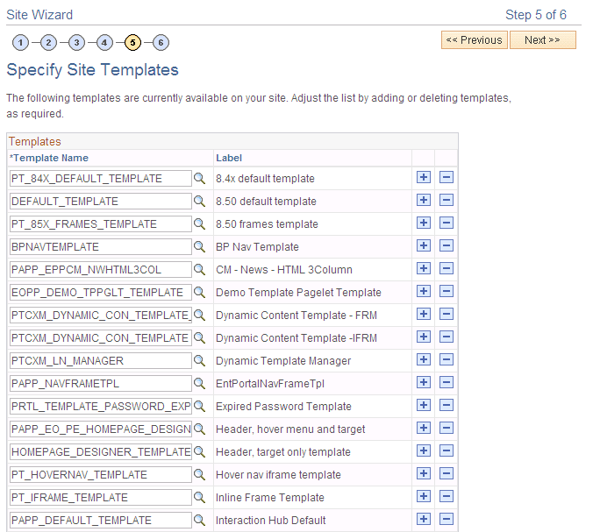Screen dimensions: 593x532
Task: Edit the PT_84X_DEFAULT_TEMPLATE name field
Action: pos(101,178)
